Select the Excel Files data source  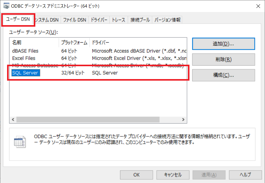click(x=24, y=58)
